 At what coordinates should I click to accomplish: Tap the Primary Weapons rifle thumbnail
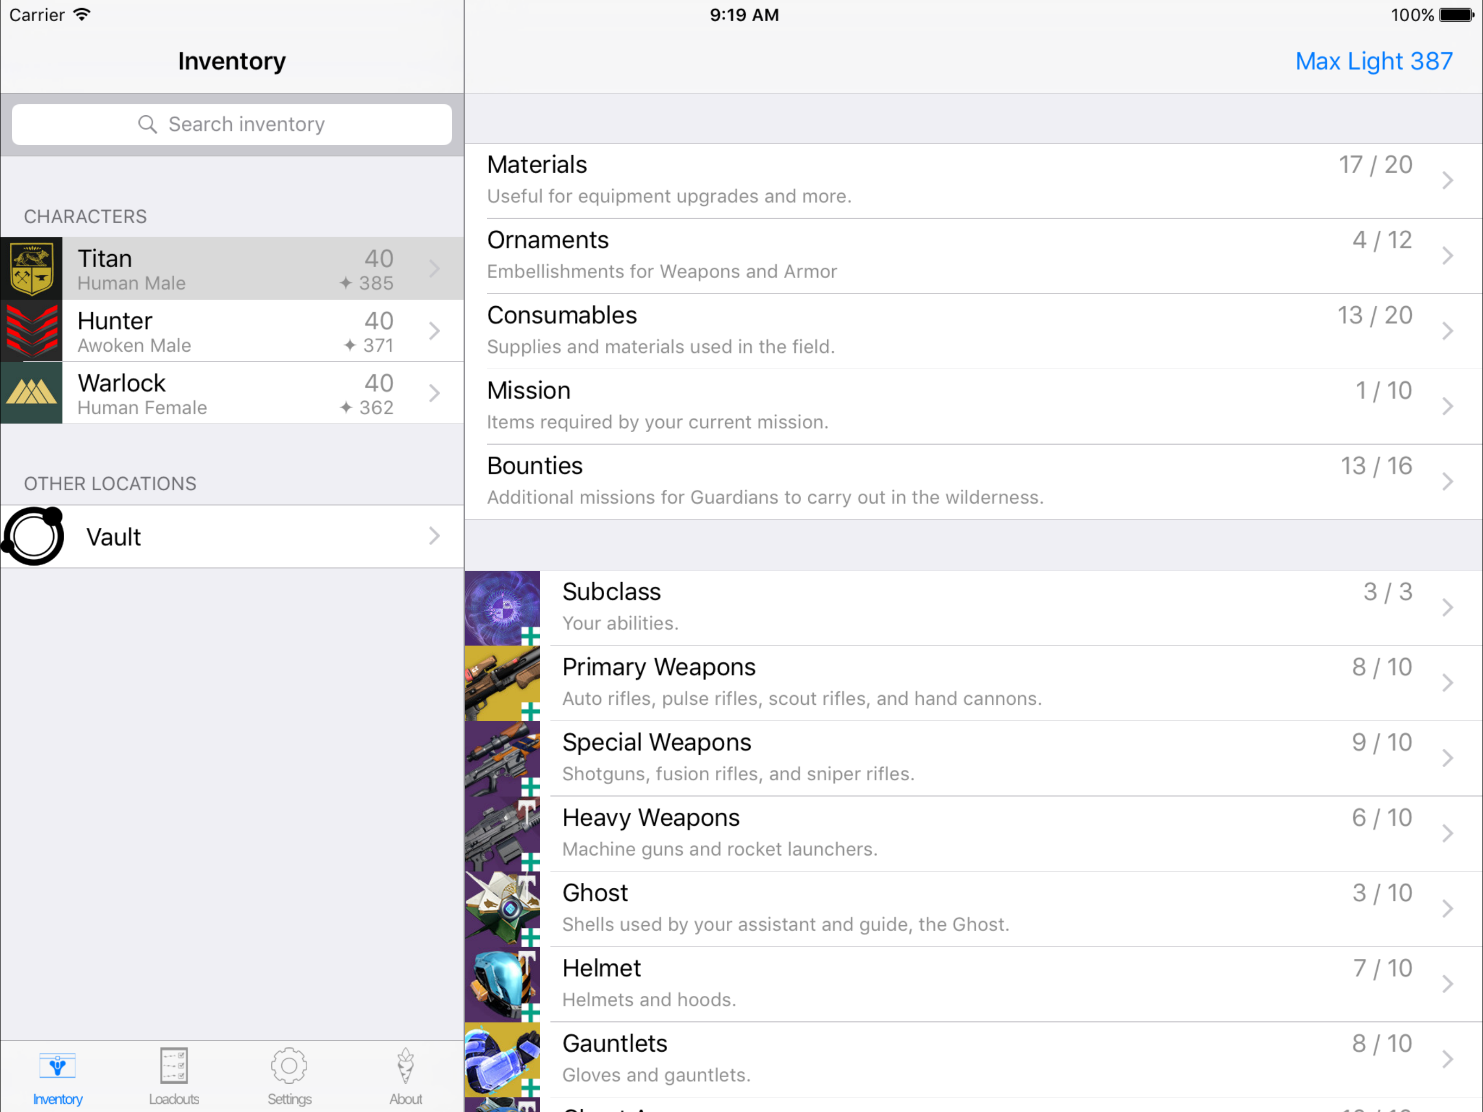tap(502, 684)
